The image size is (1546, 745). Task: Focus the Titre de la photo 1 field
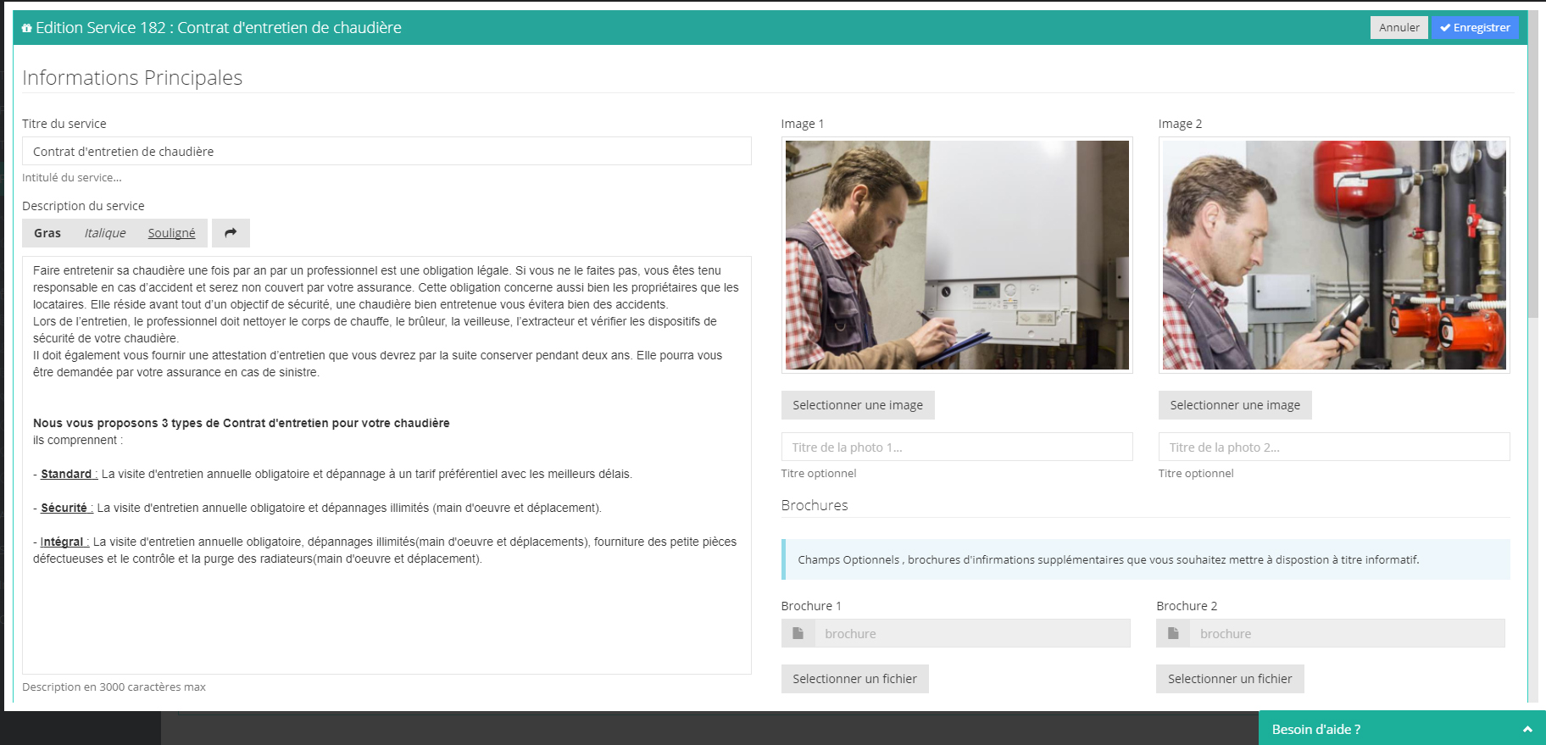coord(957,447)
